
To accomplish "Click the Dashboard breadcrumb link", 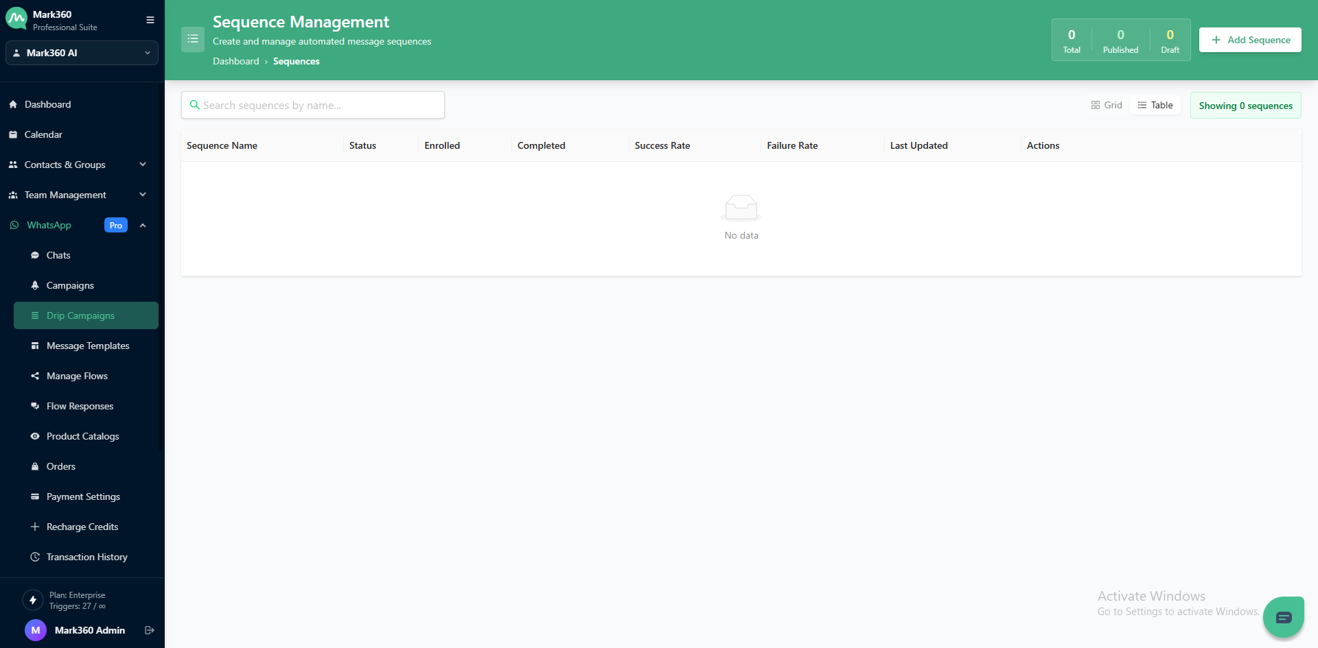I will [235, 61].
